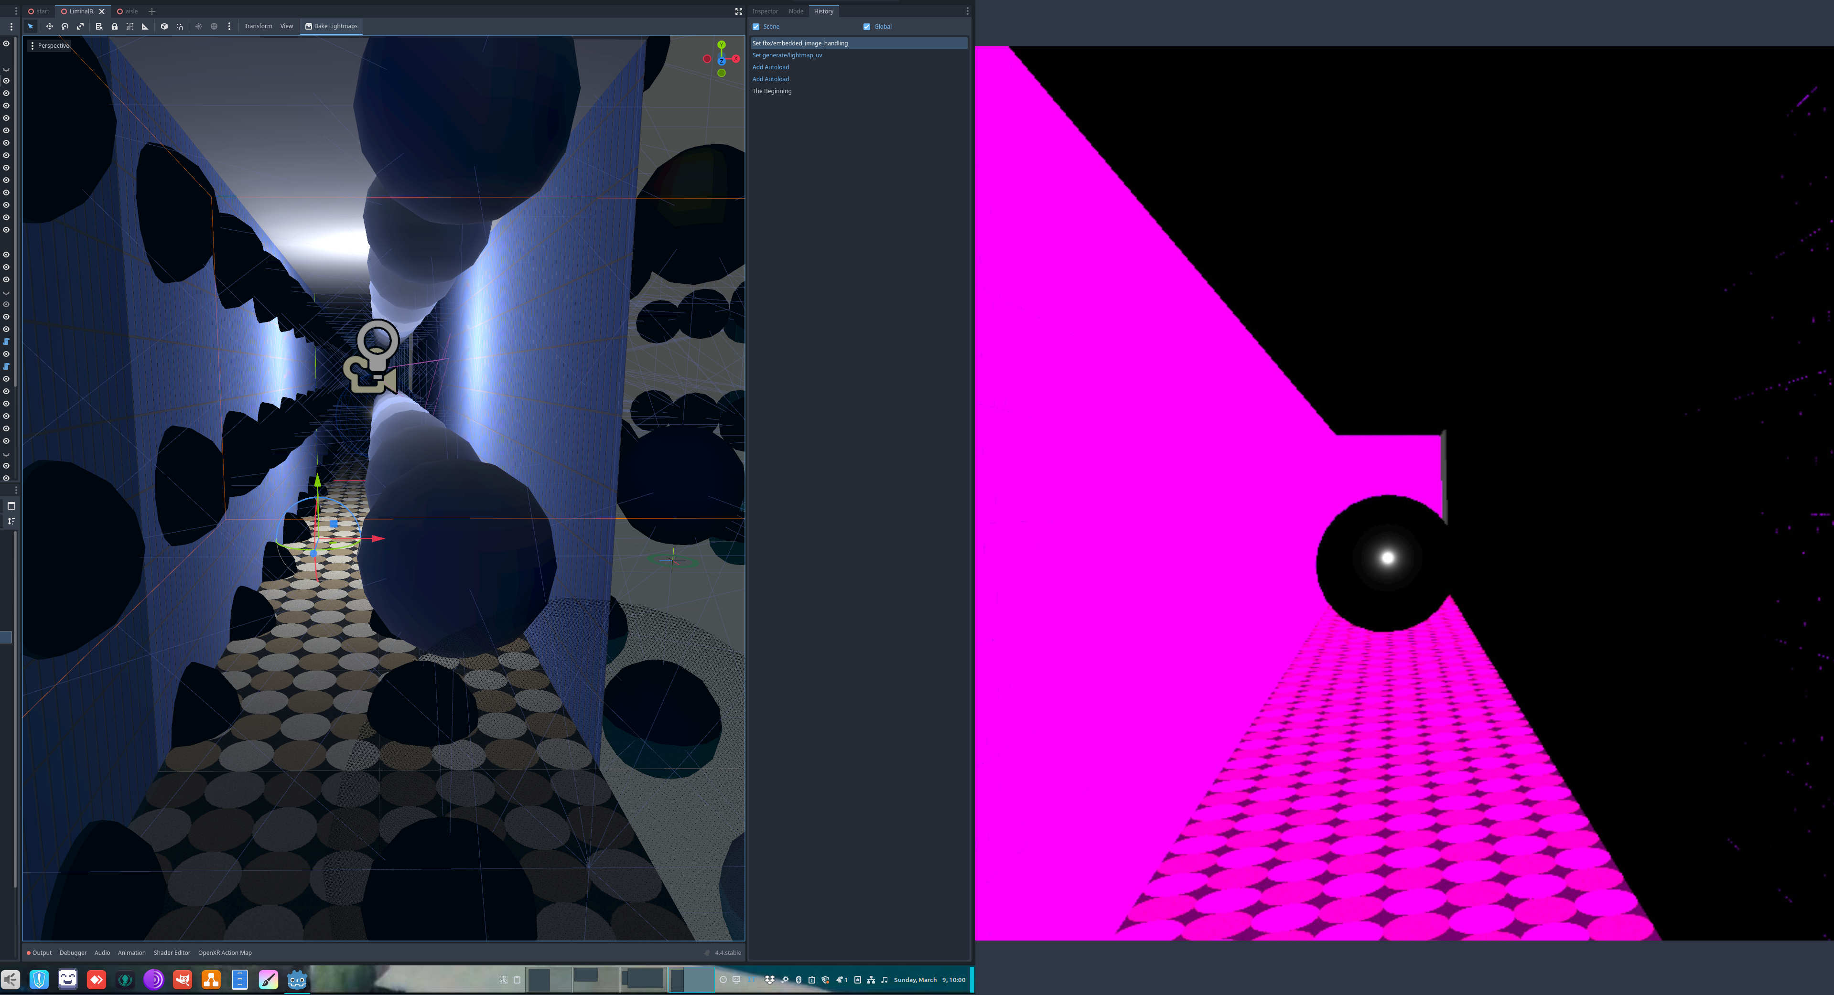The width and height of the screenshot is (1834, 995).
Task: Uncheck the Scene history checkbox
Action: (x=756, y=26)
